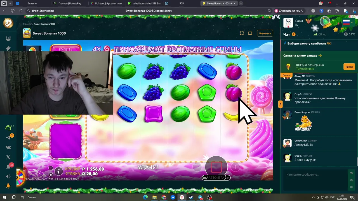This screenshot has height=201, width=358.
Task: Click the top icon right of the message field
Action: click(352, 173)
